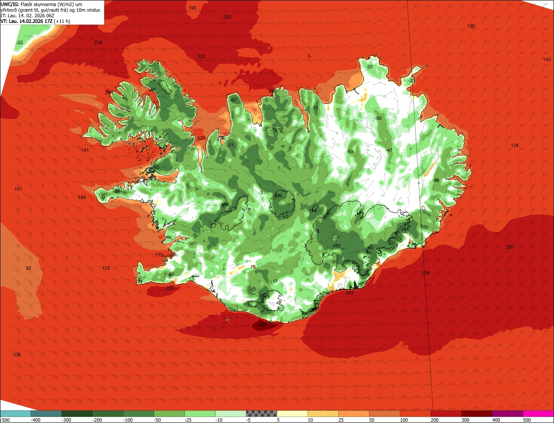Click the map value '172'
The width and height of the screenshot is (554, 423).
click(106, 269)
